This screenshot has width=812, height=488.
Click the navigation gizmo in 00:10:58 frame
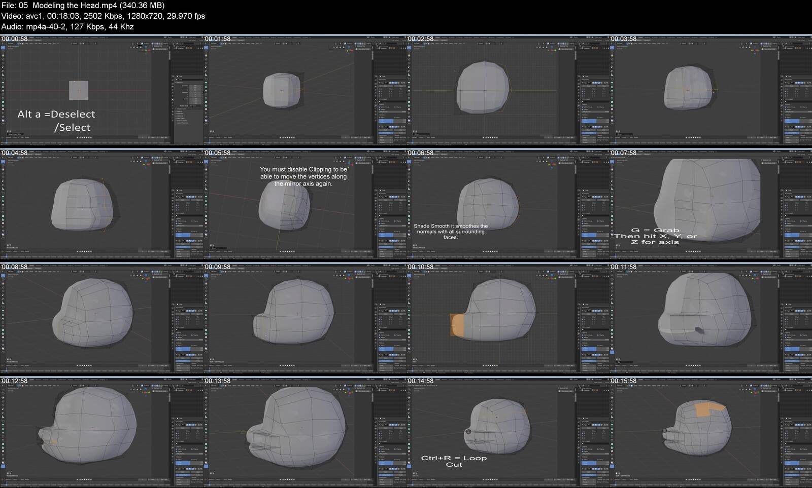pos(553,277)
